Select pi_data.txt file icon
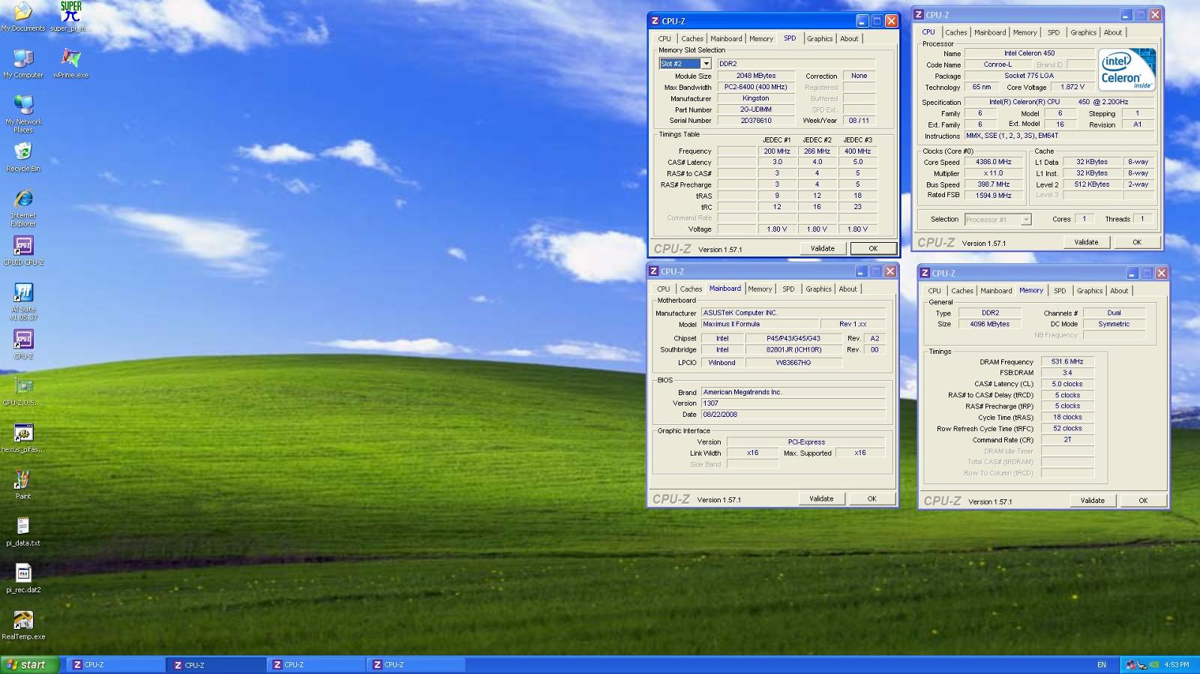 (23, 532)
